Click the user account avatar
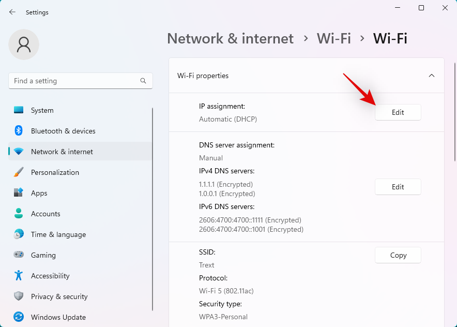The height and width of the screenshot is (327, 457). [23, 45]
